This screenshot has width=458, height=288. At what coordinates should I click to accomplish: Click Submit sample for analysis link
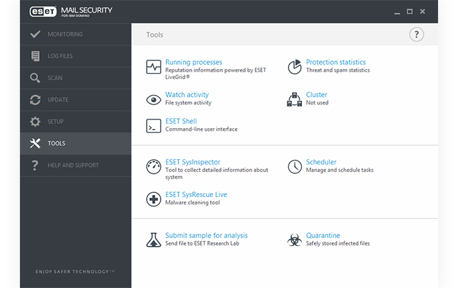pos(206,236)
